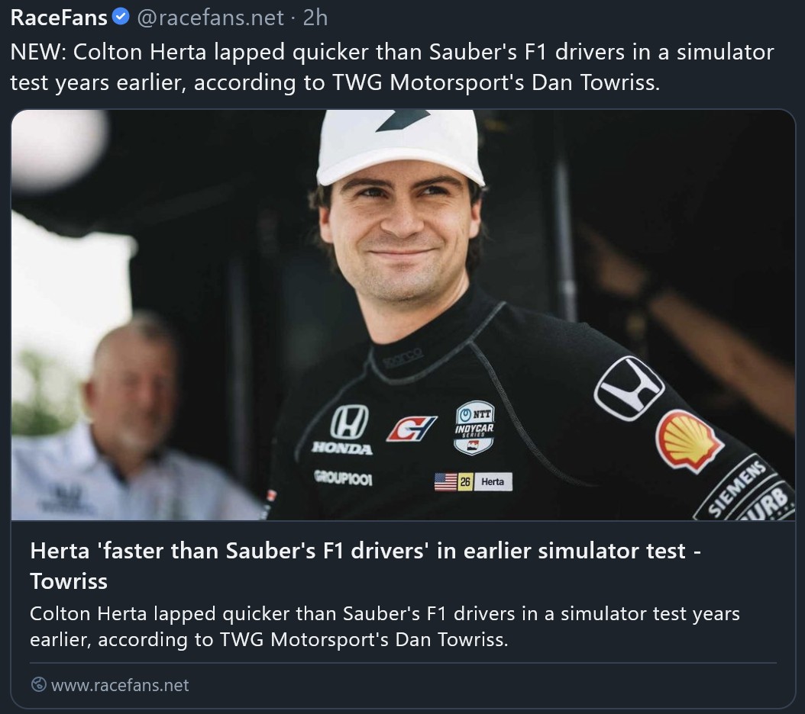Click the blue verified badge next to RaceFans
The height and width of the screenshot is (714, 805).
(x=121, y=17)
